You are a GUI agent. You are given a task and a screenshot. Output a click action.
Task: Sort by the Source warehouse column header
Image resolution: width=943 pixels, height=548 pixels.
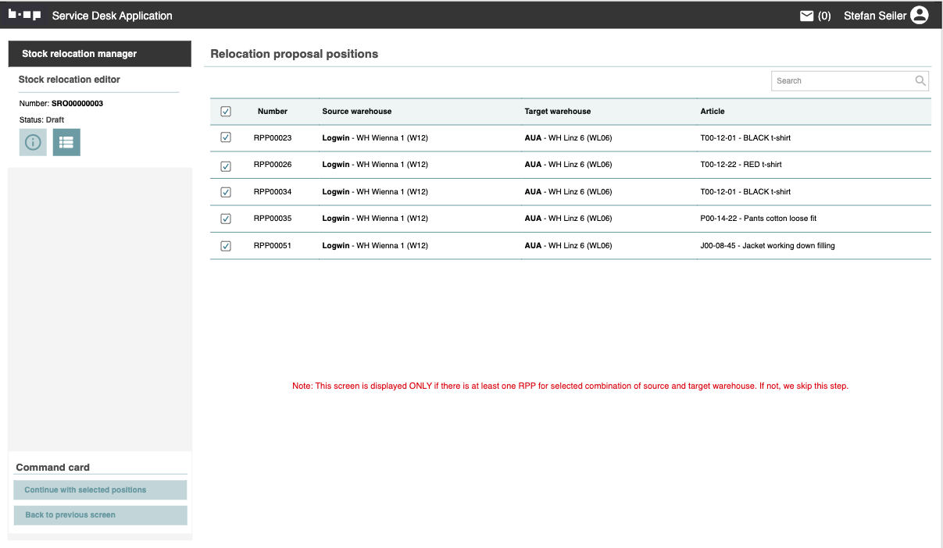(356, 112)
